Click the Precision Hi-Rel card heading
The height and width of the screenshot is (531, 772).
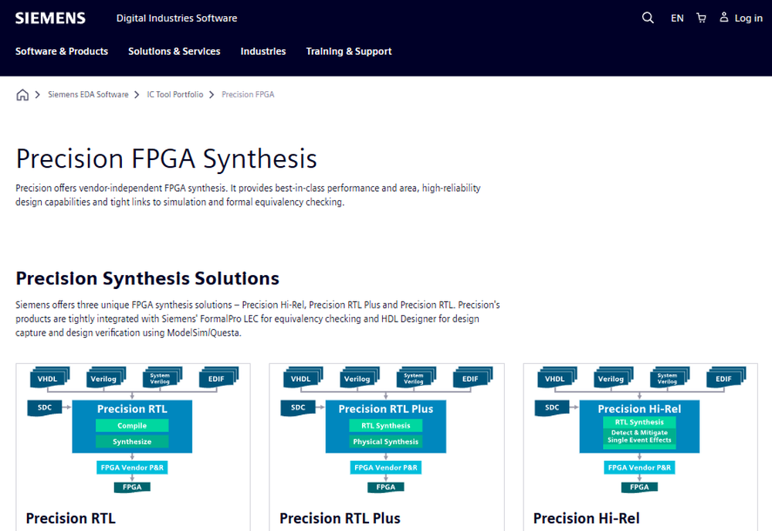pos(587,518)
